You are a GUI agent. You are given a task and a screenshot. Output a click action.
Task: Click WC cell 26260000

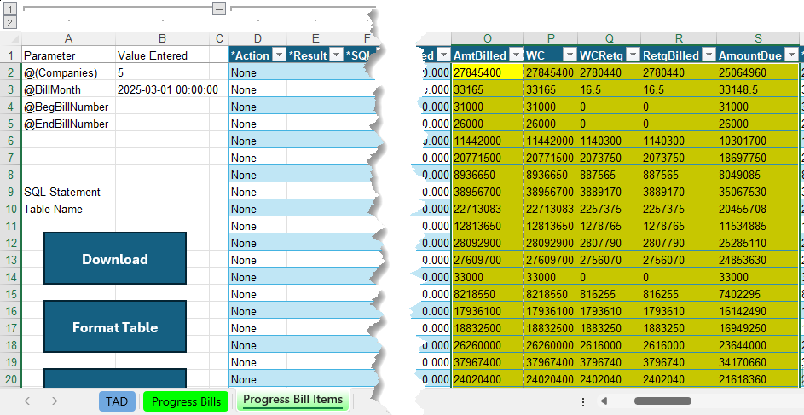click(x=551, y=345)
